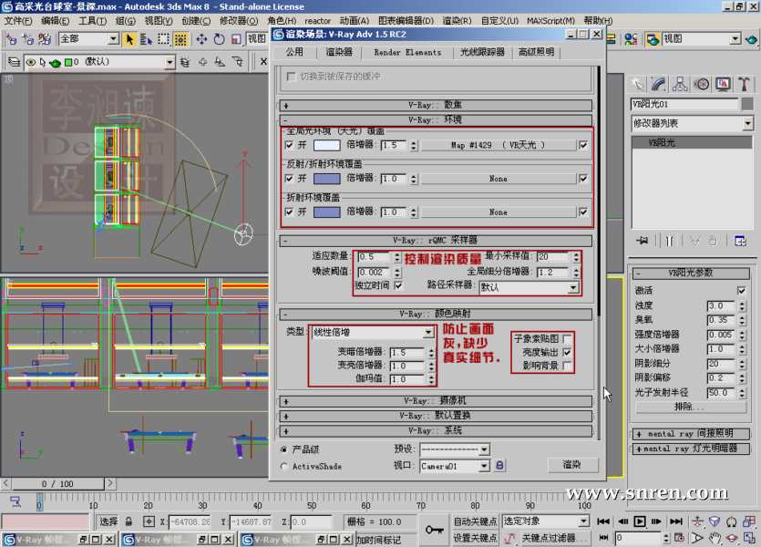Toggle rQMC time independent checkbox

click(398, 285)
